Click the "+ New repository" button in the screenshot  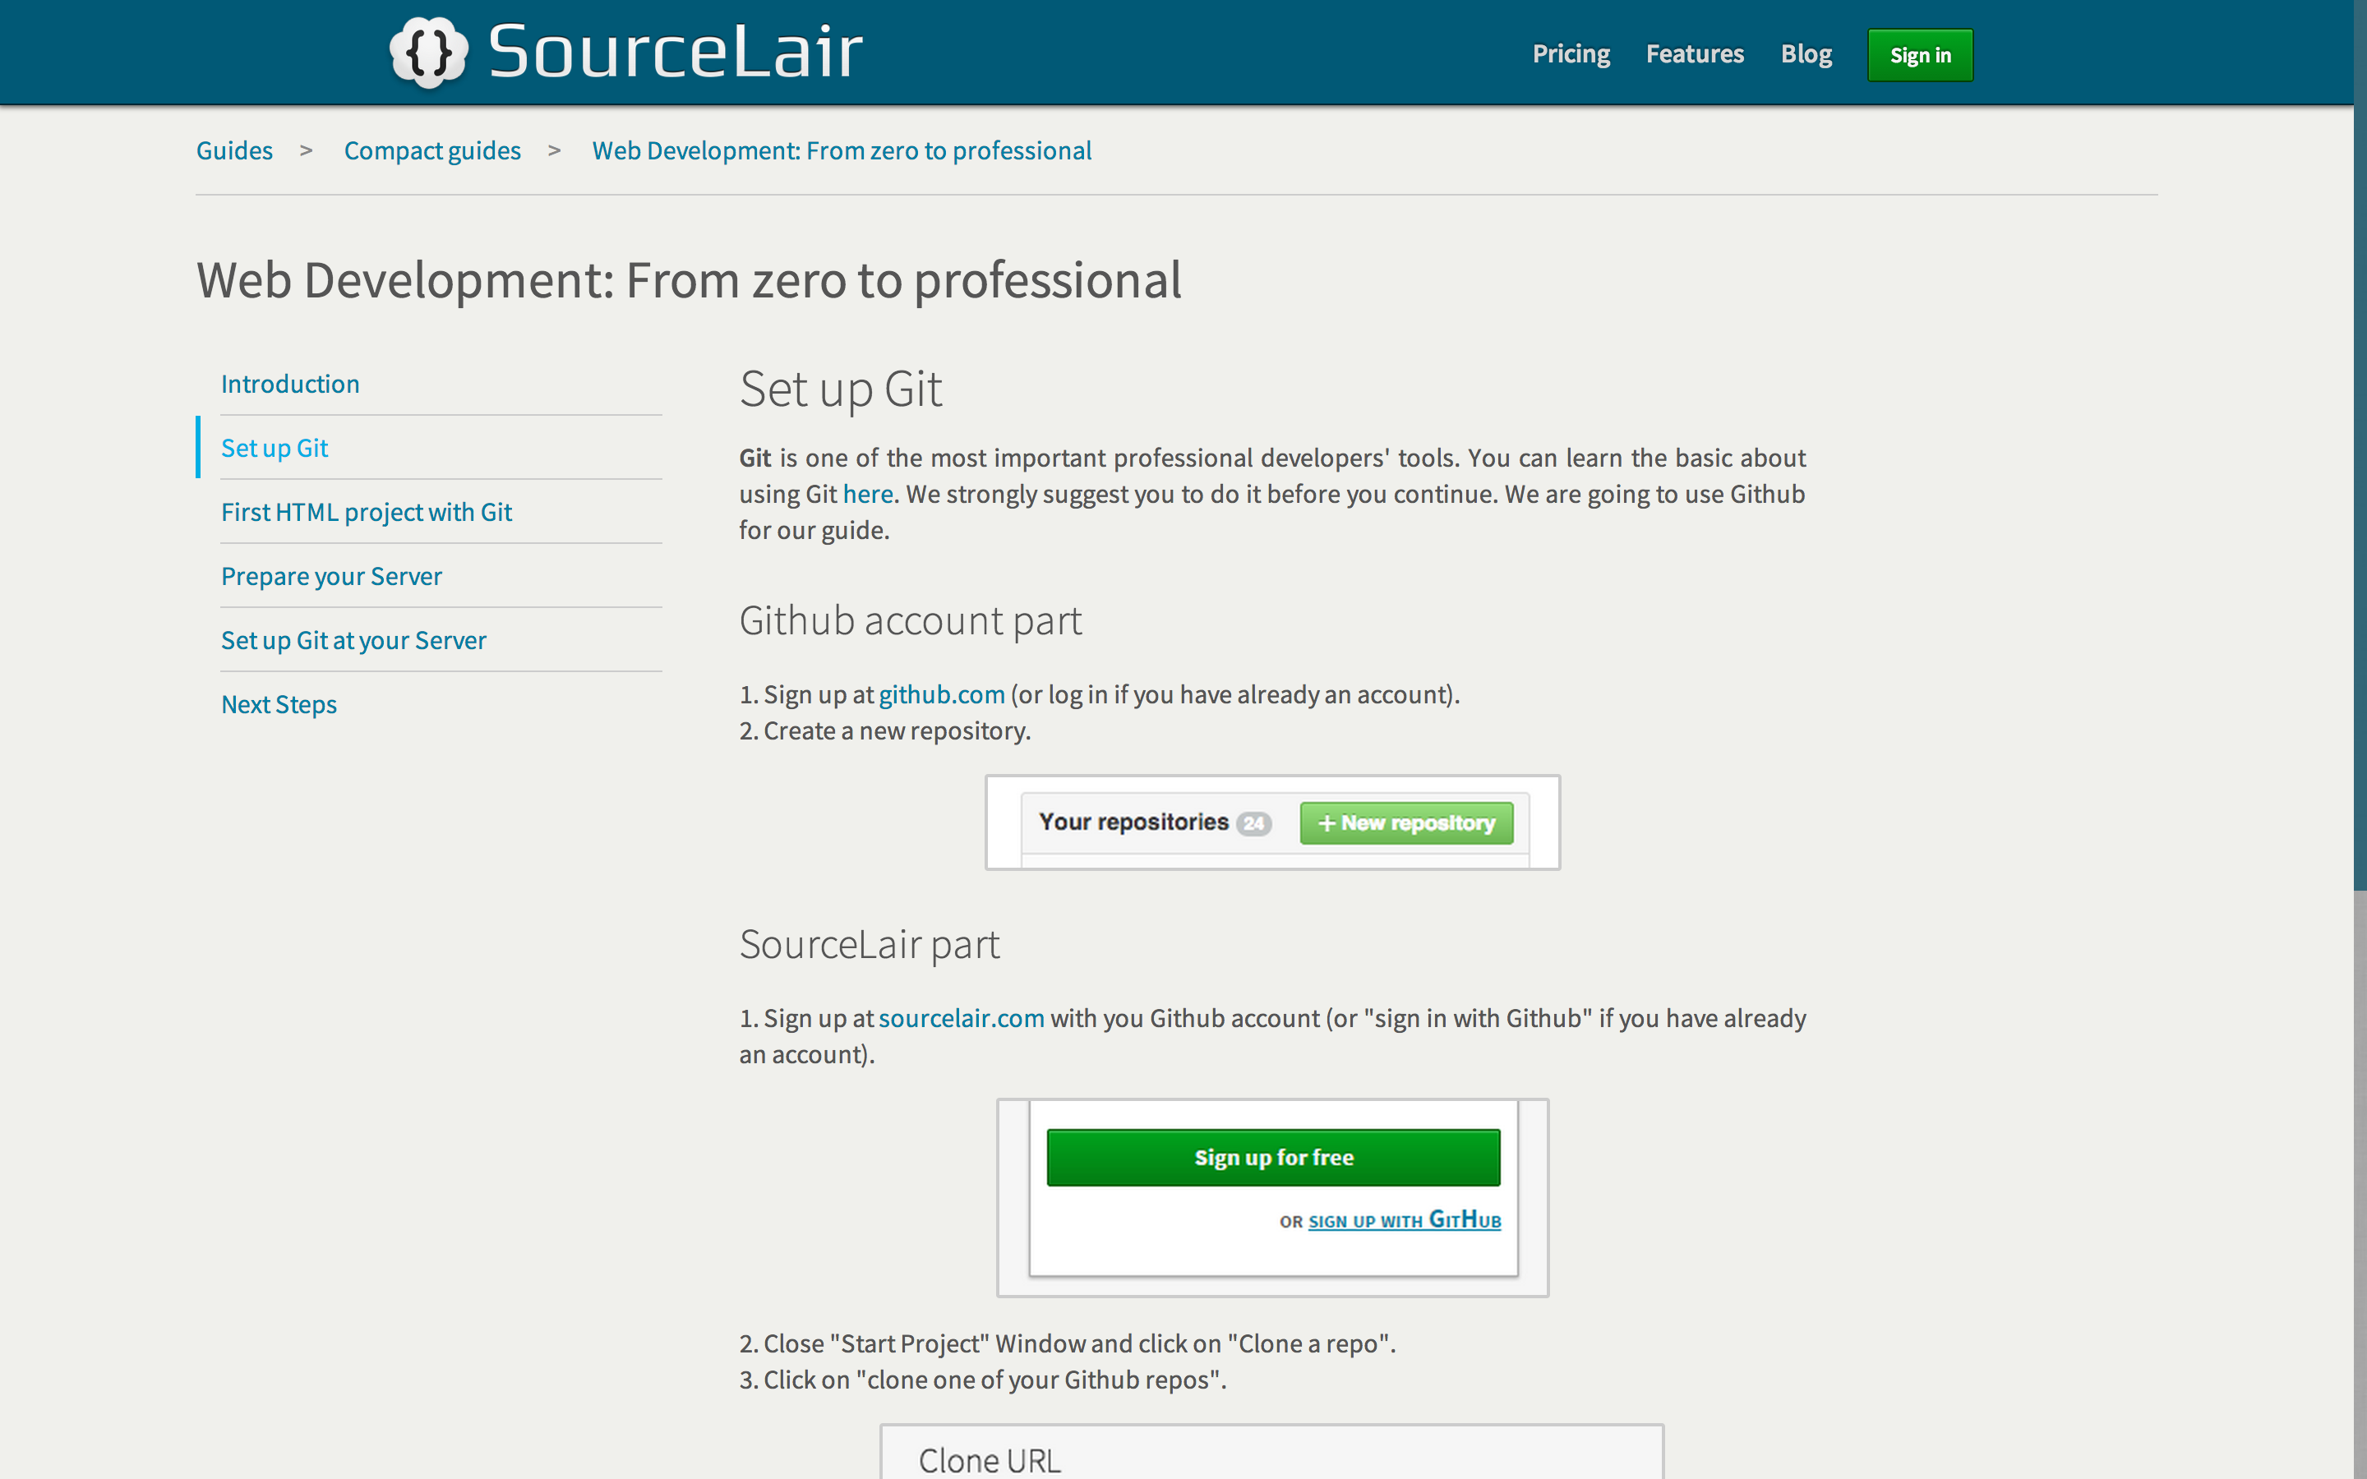click(x=1405, y=822)
